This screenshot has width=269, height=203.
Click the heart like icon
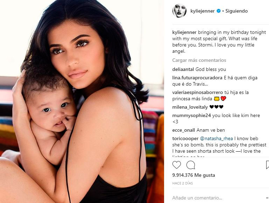pyautogui.click(x=177, y=165)
